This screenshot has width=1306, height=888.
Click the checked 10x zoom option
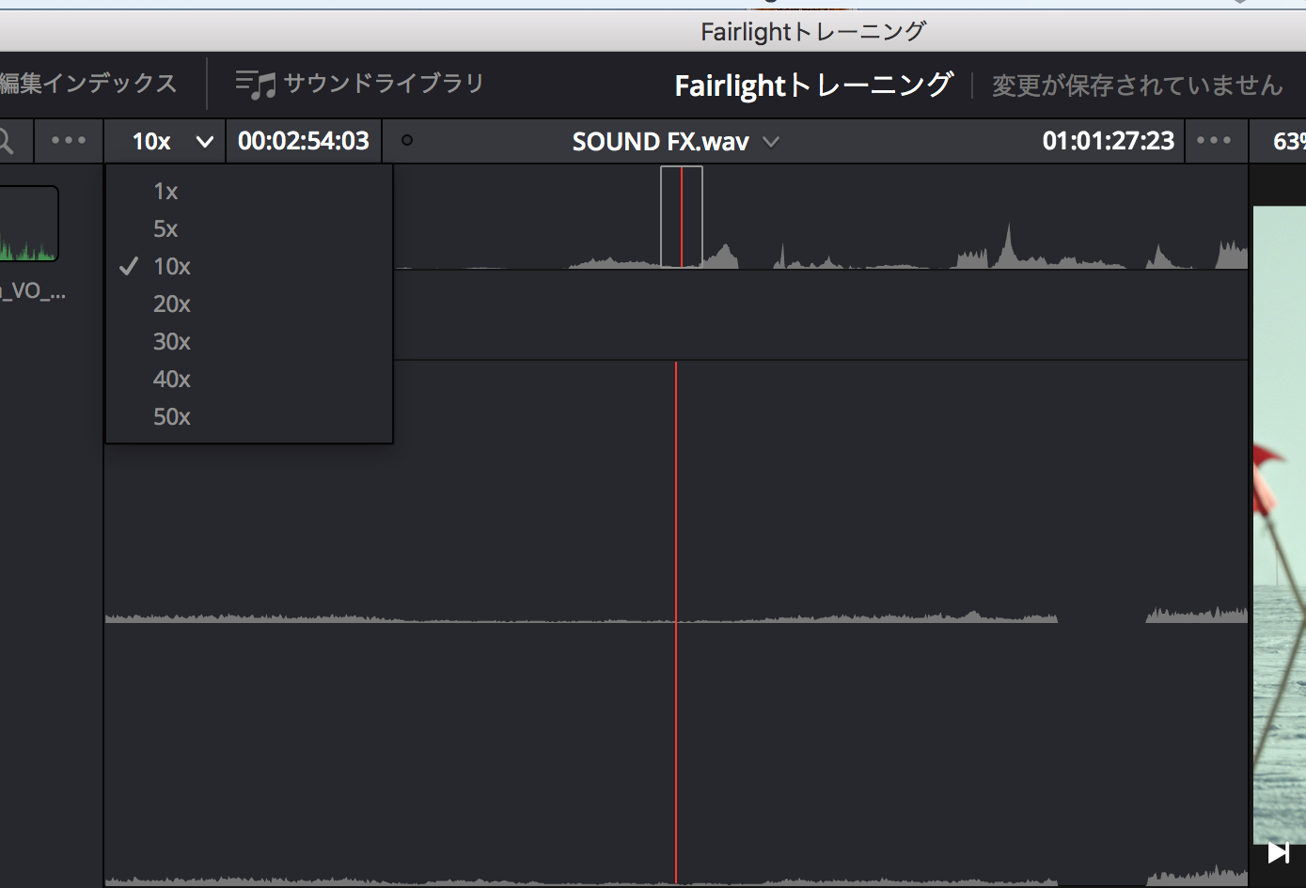pyautogui.click(x=171, y=267)
